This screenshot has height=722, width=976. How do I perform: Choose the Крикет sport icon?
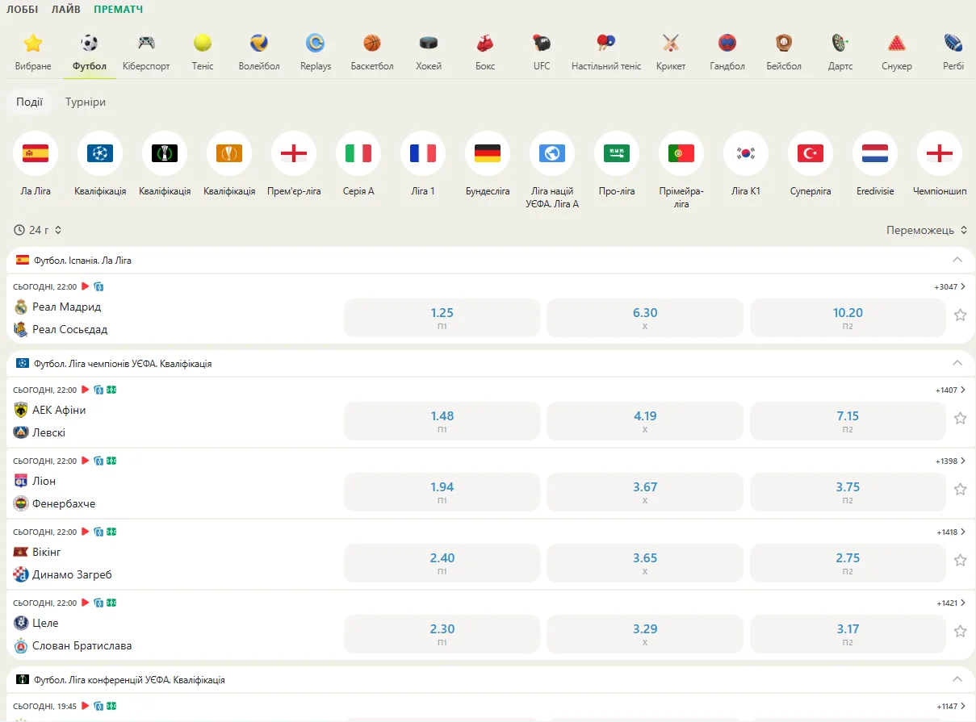pos(671,43)
